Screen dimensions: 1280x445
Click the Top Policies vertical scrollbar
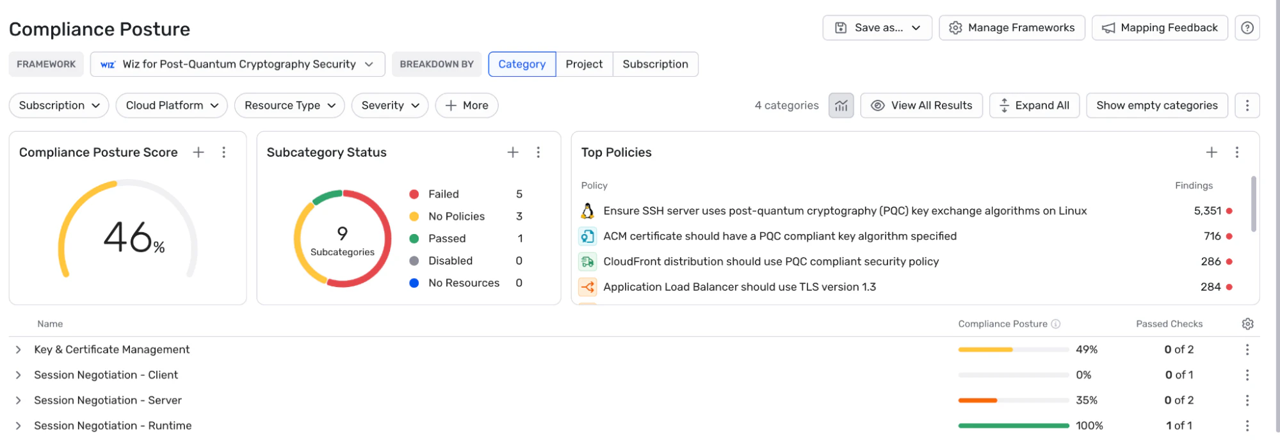point(1253,205)
